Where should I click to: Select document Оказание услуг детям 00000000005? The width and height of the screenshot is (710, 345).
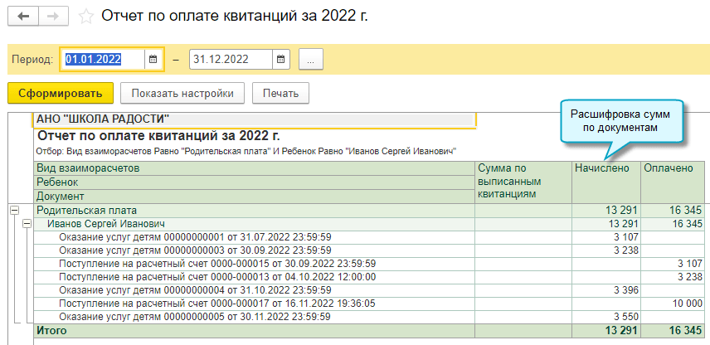195,317
